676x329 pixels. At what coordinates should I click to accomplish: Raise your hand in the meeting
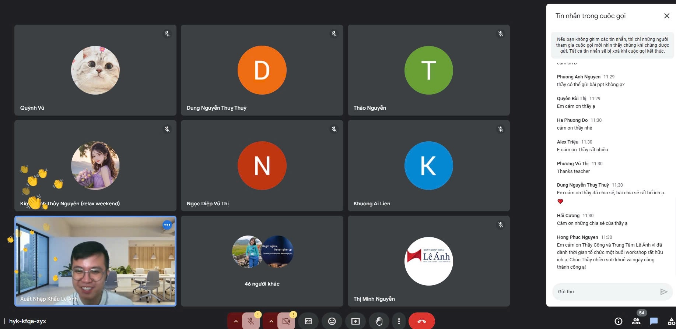click(x=379, y=321)
